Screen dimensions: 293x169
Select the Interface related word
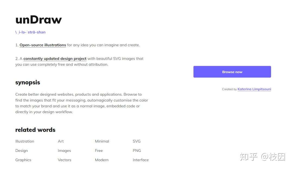click(141, 160)
